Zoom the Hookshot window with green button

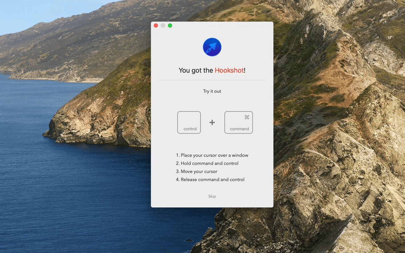tap(170, 26)
